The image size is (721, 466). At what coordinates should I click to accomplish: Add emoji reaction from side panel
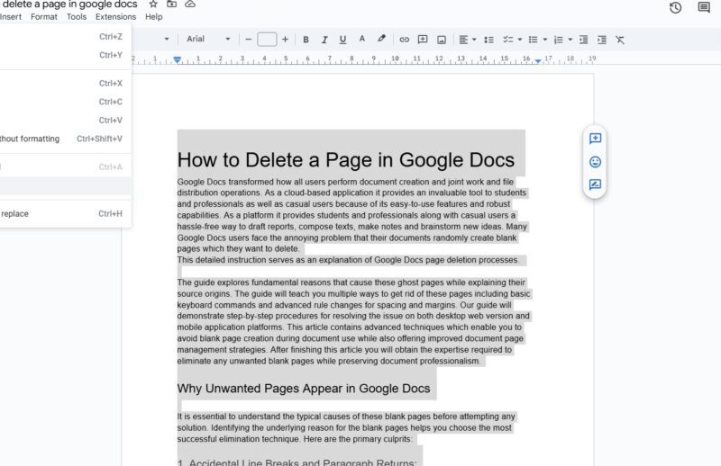[x=595, y=162]
